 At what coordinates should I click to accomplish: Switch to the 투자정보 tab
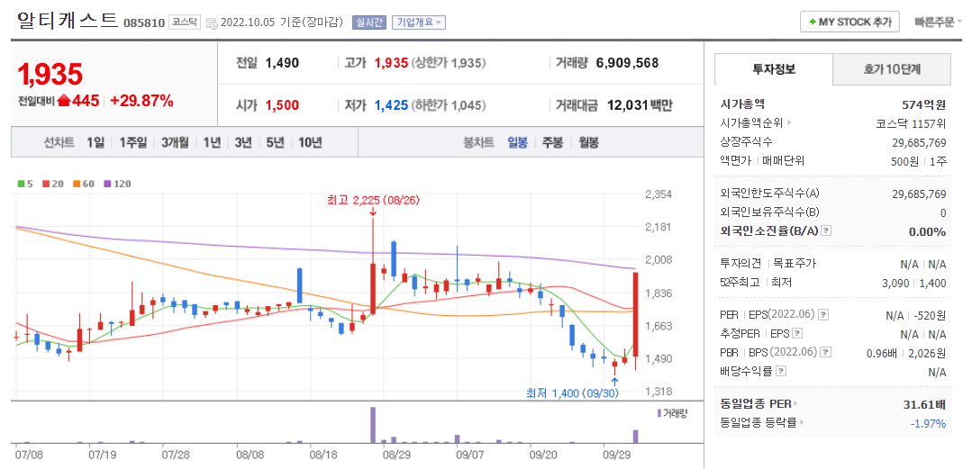point(773,69)
